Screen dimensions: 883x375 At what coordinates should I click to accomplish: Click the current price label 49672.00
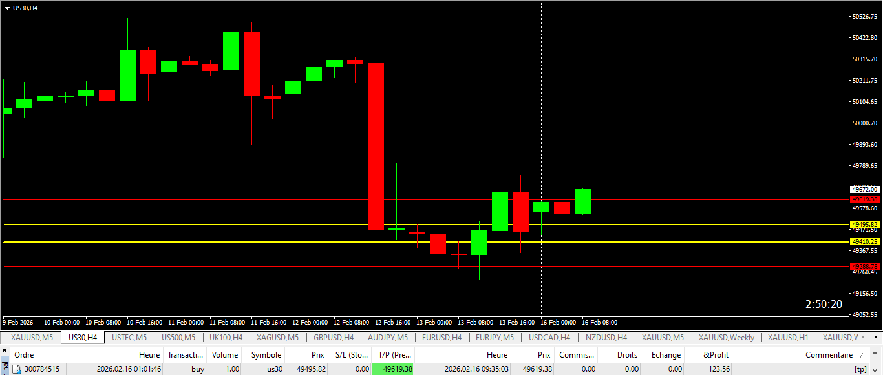(x=865, y=189)
